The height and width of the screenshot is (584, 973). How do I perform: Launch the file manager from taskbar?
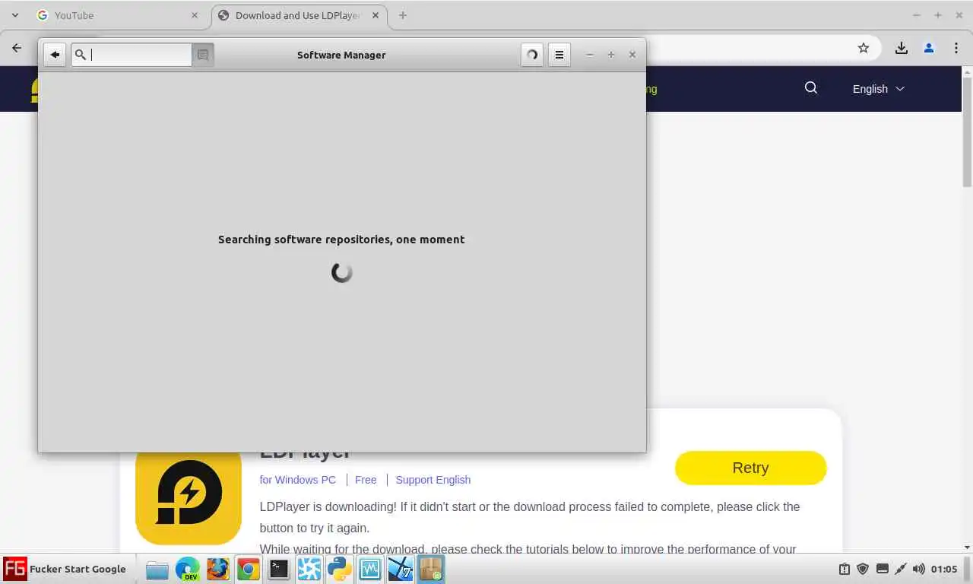click(x=157, y=569)
